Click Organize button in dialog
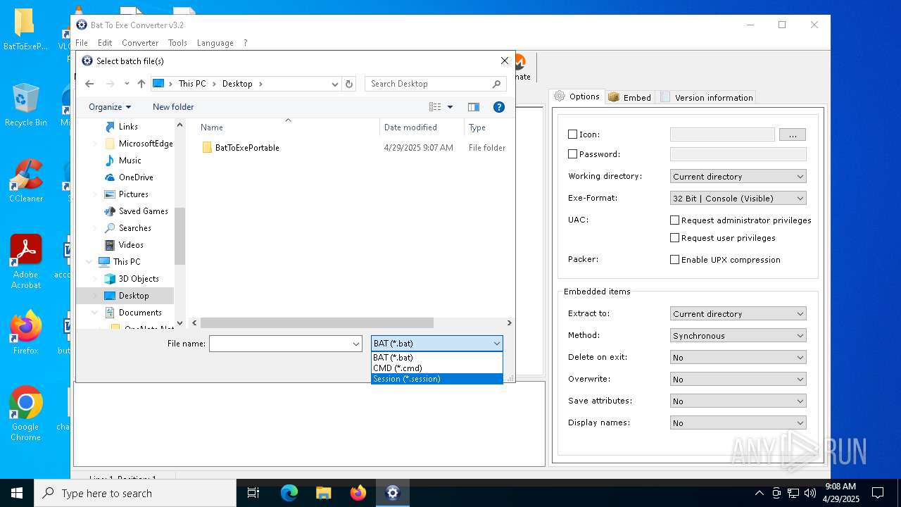 pyautogui.click(x=110, y=107)
